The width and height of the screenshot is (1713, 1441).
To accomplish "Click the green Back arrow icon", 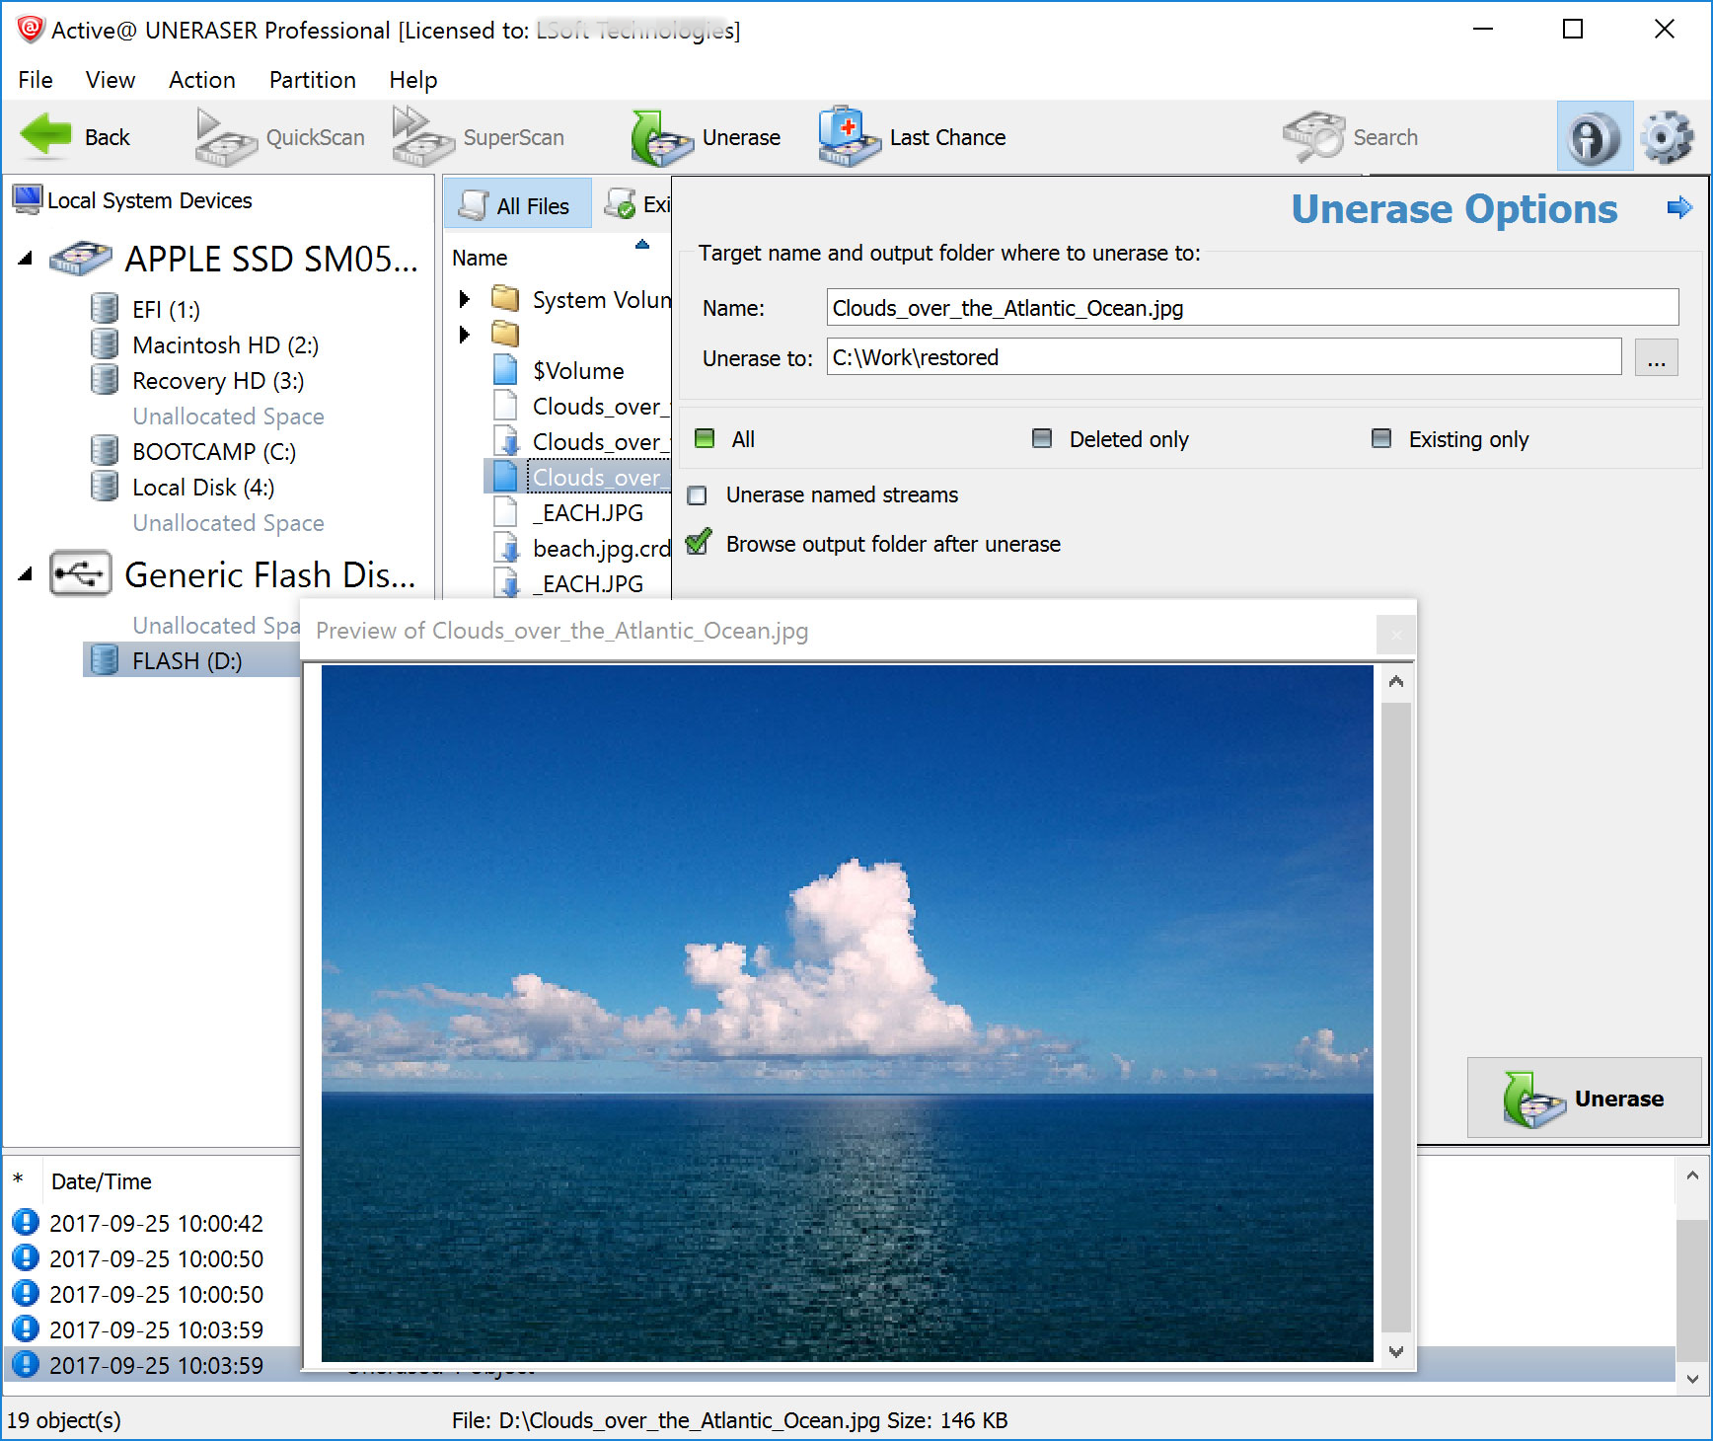I will click(45, 136).
